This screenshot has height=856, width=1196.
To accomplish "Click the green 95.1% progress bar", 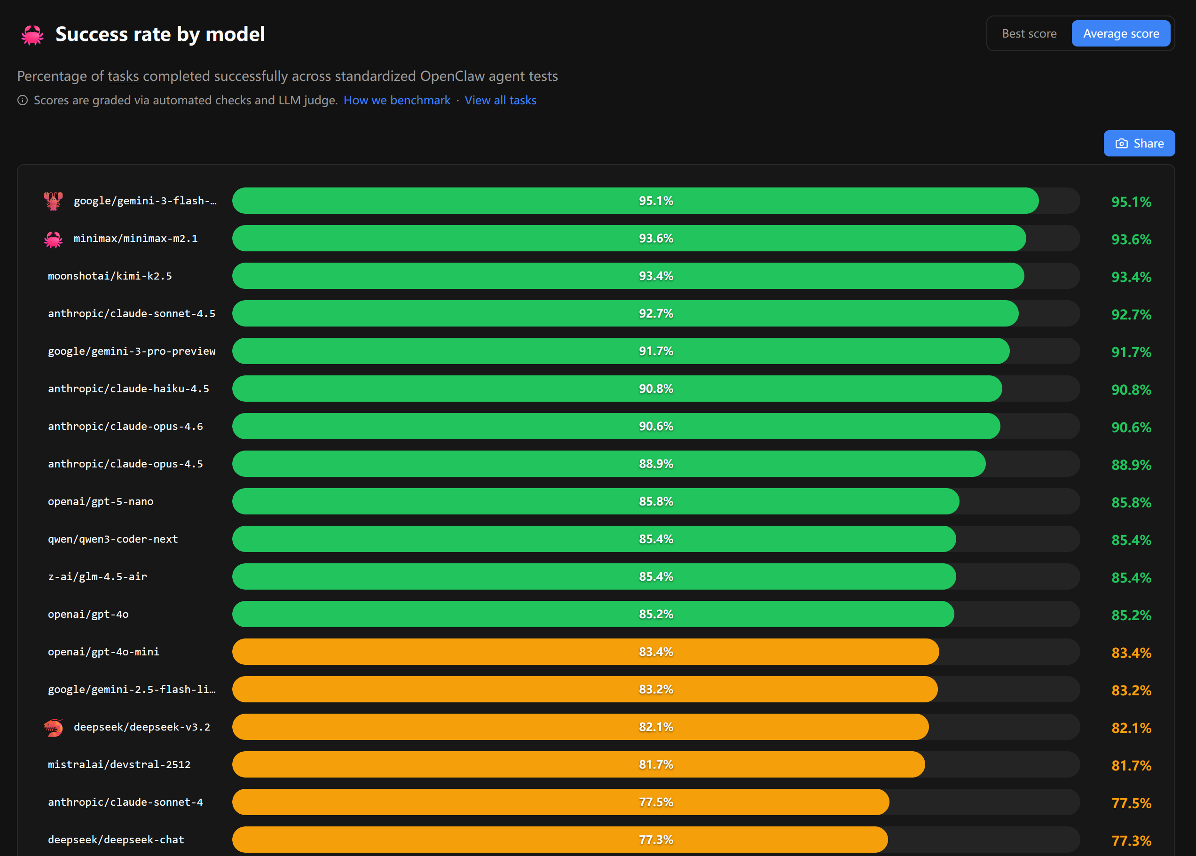I will point(635,201).
